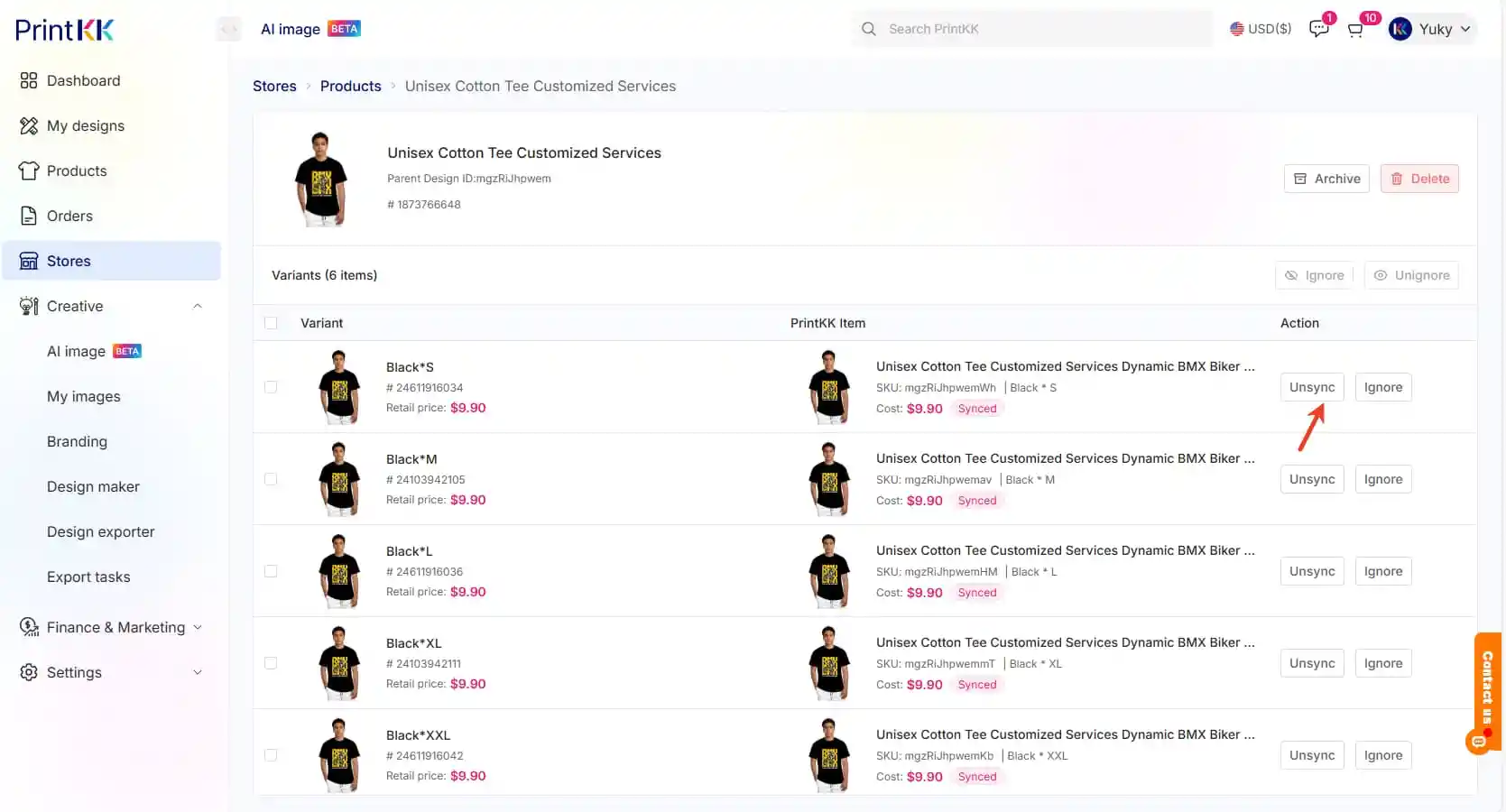Click the Stores shop icon
Viewport: 1506px width, 812px height.
(29, 261)
